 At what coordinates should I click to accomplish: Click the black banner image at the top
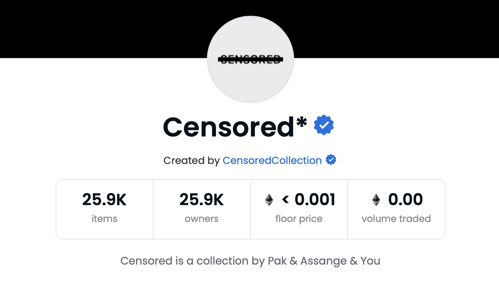[x=101, y=29]
